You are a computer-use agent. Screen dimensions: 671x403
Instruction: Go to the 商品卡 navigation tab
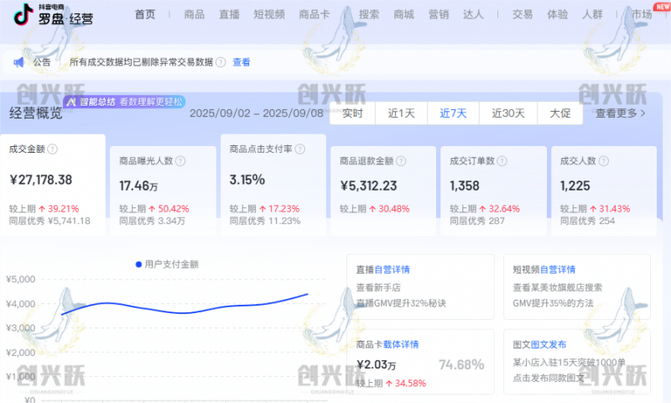click(x=315, y=14)
